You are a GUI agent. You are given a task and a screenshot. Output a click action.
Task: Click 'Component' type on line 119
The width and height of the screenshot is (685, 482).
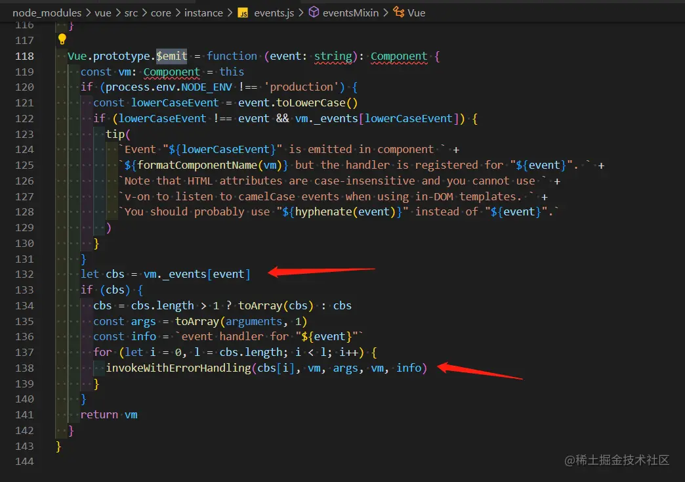pyautogui.click(x=172, y=72)
